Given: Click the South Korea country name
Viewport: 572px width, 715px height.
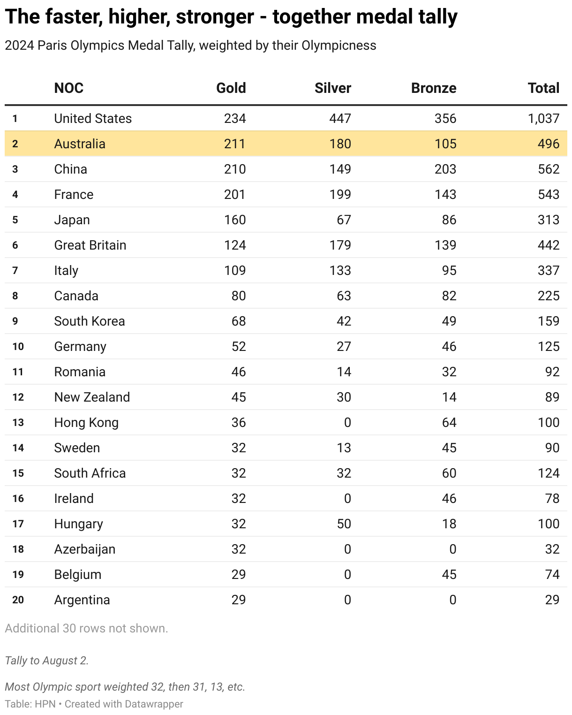Looking at the screenshot, I should pos(90,321).
